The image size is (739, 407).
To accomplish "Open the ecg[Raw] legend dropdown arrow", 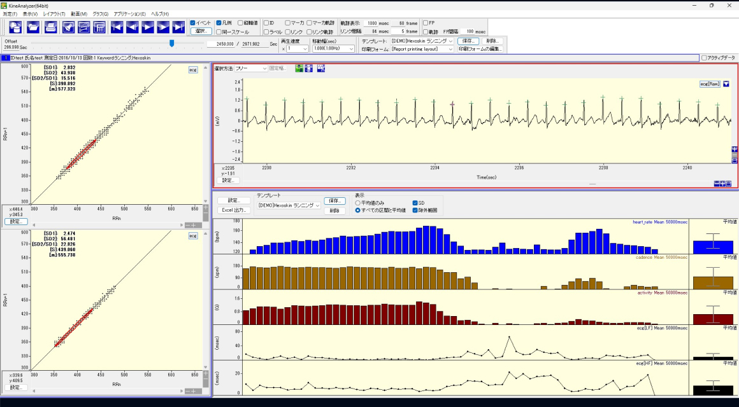I will (726, 84).
